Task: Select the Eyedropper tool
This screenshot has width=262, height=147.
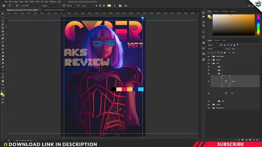Action: [3, 35]
